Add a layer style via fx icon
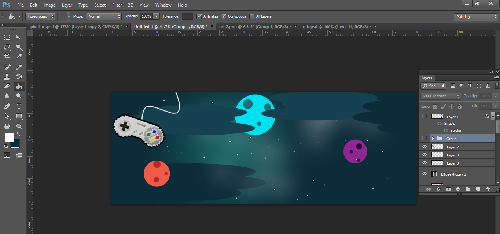500x234 pixels. click(x=438, y=189)
